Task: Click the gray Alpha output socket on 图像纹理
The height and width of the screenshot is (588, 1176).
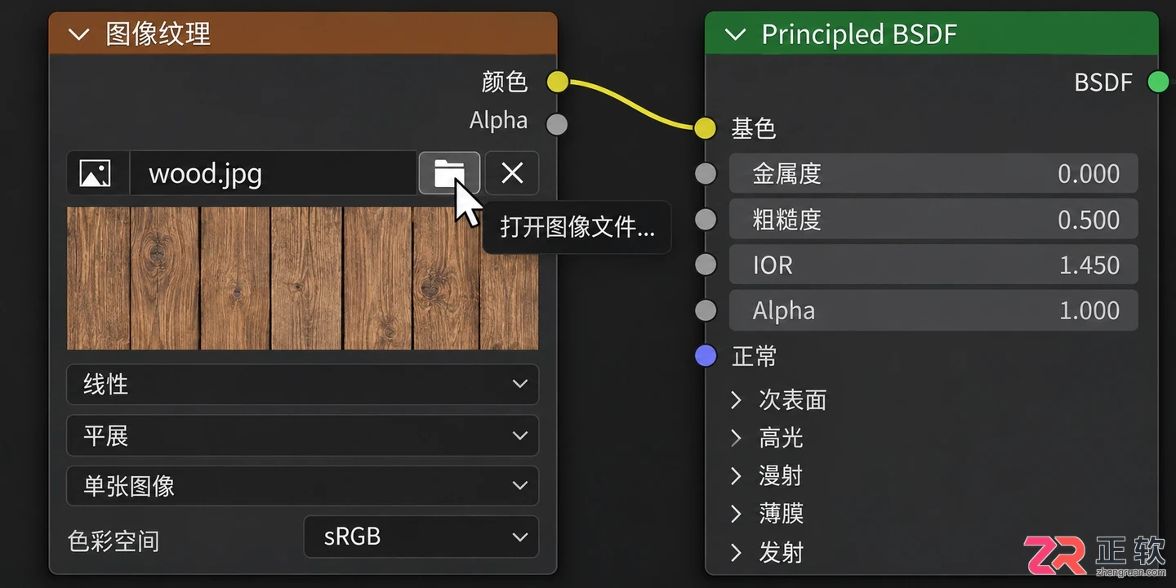Action: coord(557,124)
